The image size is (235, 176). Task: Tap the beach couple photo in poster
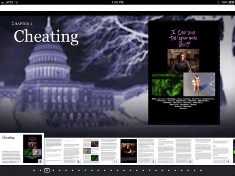pos(199,85)
